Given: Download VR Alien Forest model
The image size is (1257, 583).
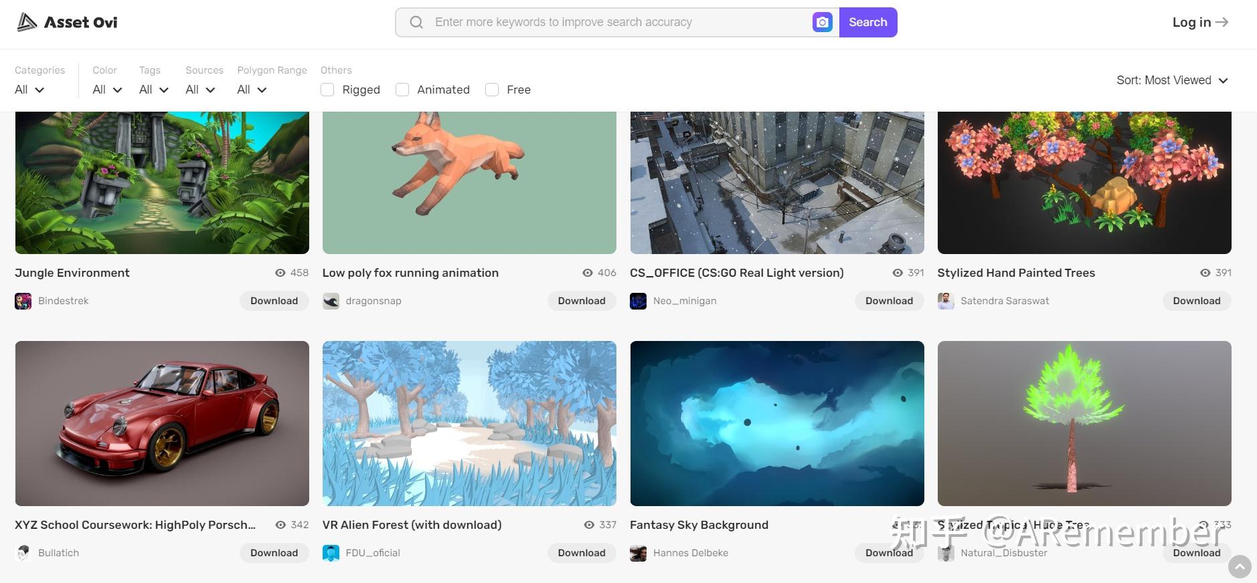Looking at the screenshot, I should (582, 553).
